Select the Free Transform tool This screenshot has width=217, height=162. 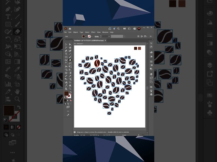pos(70,66)
